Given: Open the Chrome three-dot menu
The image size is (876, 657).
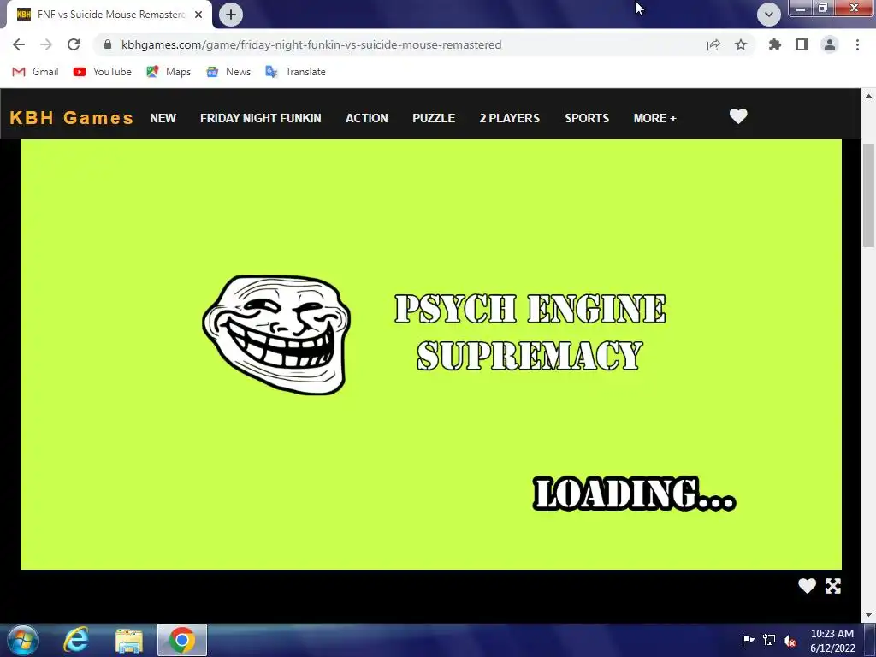Looking at the screenshot, I should tap(857, 44).
